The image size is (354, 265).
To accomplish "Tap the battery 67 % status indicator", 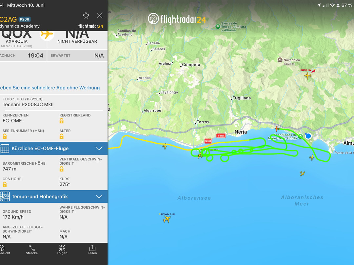I will pos(346,5).
